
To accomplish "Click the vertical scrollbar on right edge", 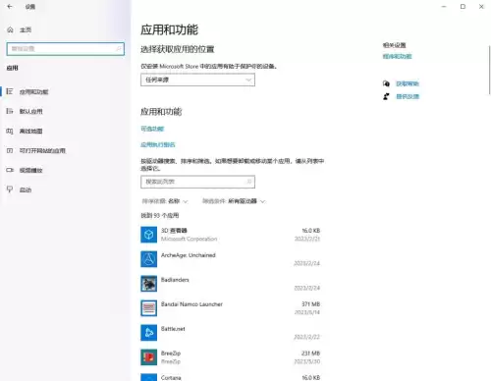I will (489, 71).
